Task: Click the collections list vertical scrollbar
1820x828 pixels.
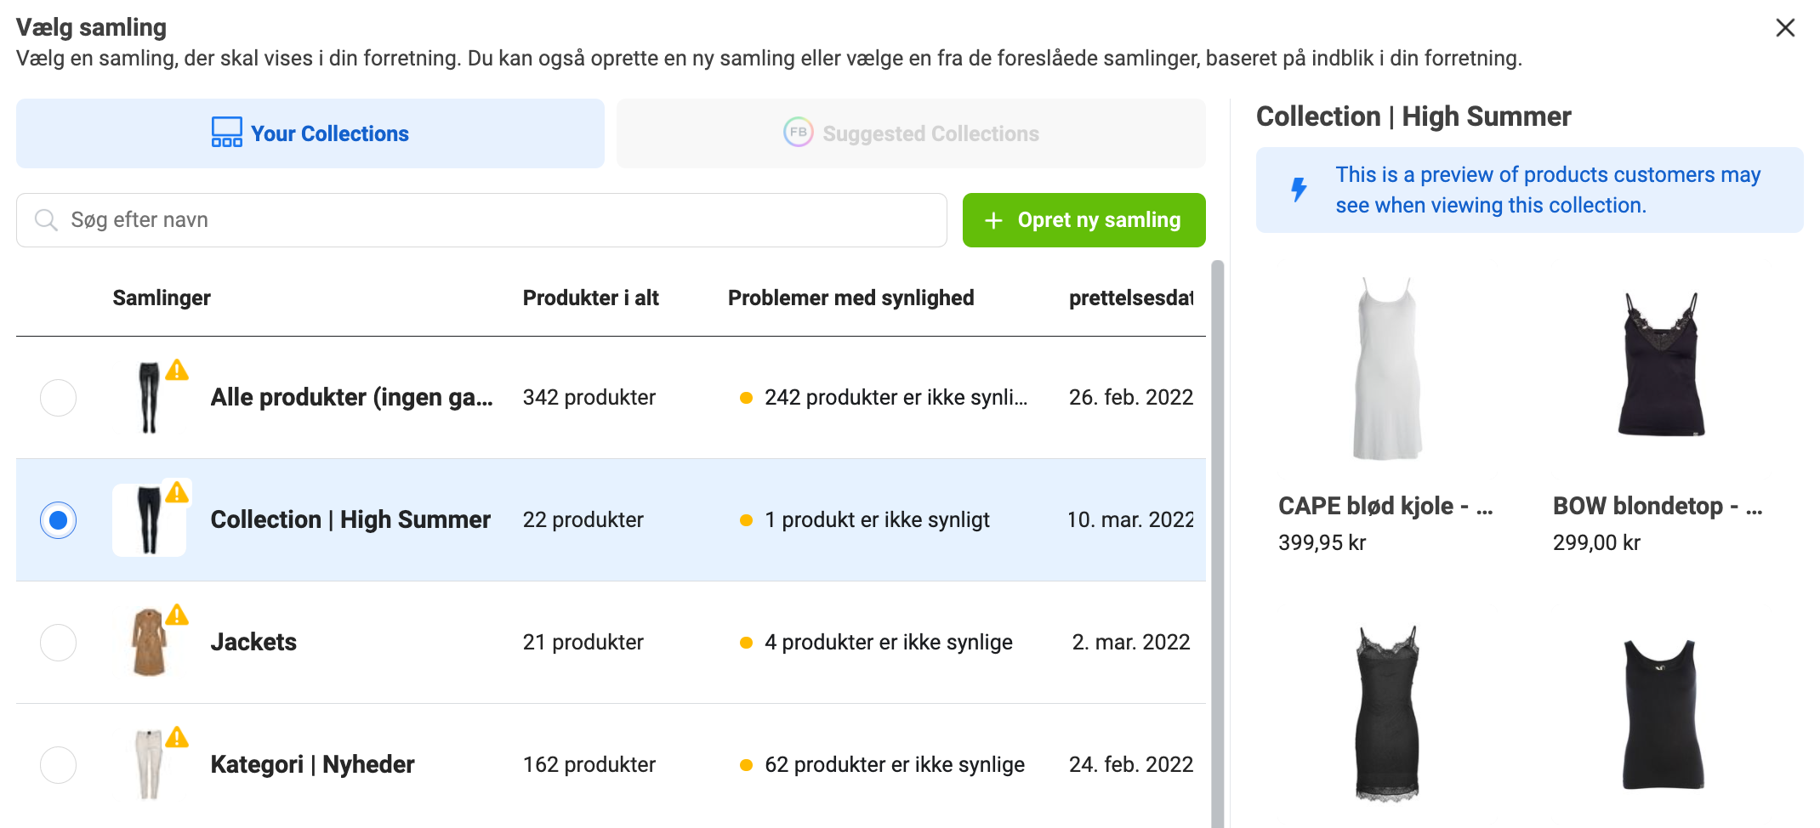Action: 1217,544
